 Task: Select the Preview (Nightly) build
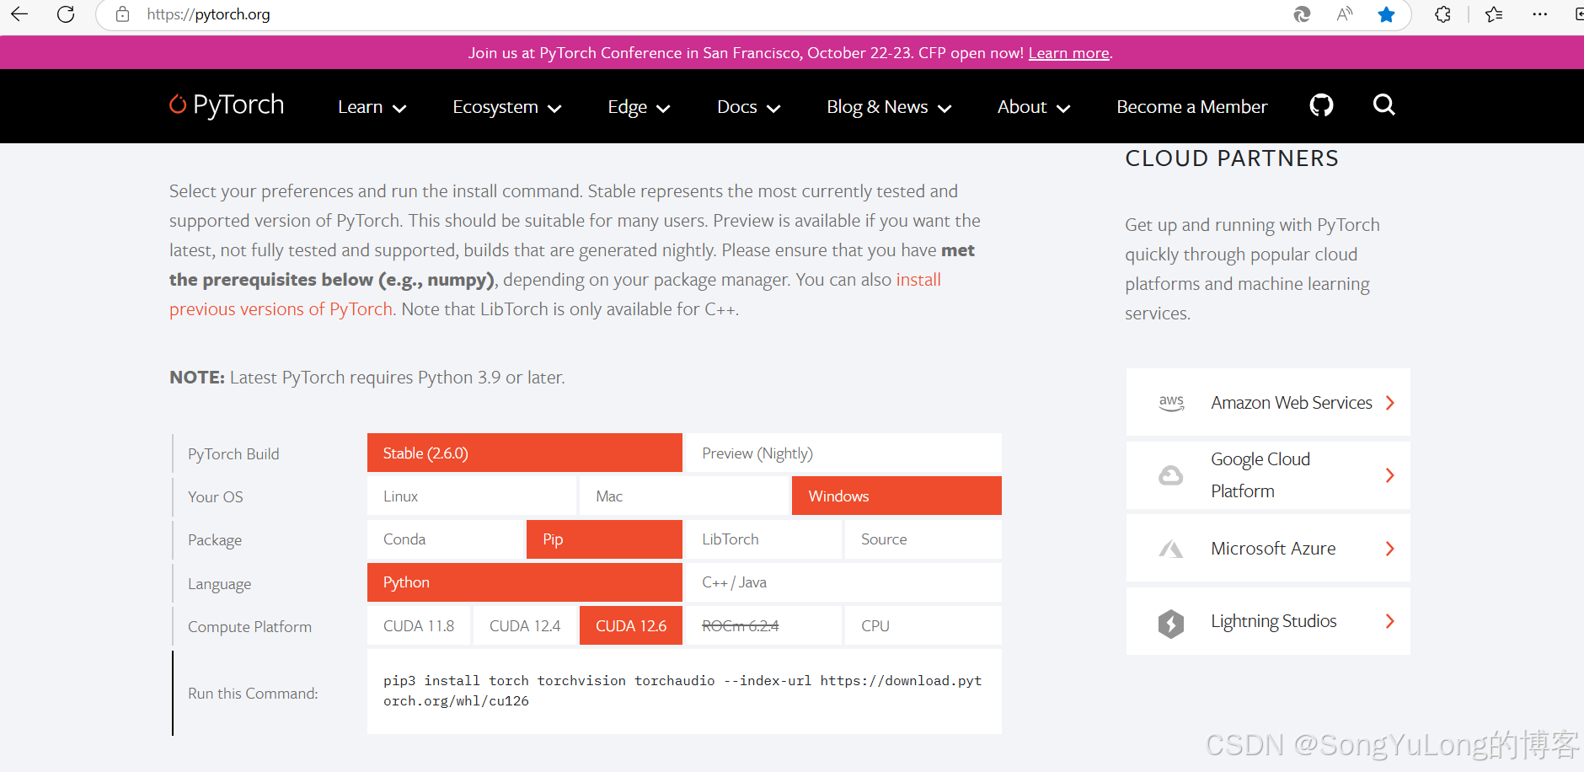(x=843, y=453)
